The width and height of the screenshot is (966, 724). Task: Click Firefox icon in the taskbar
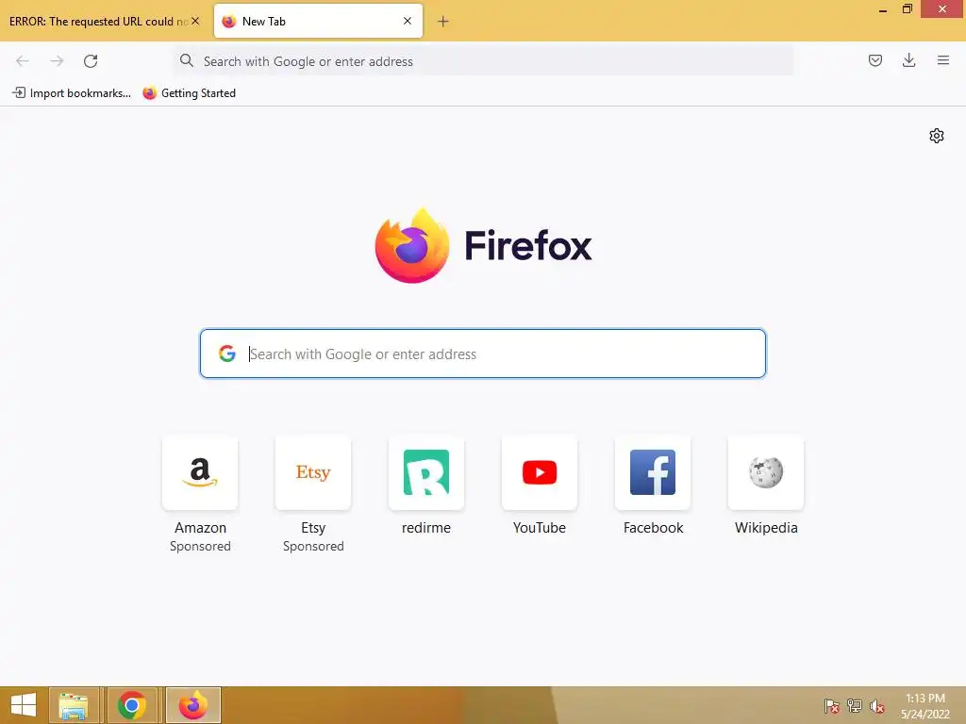(x=192, y=705)
